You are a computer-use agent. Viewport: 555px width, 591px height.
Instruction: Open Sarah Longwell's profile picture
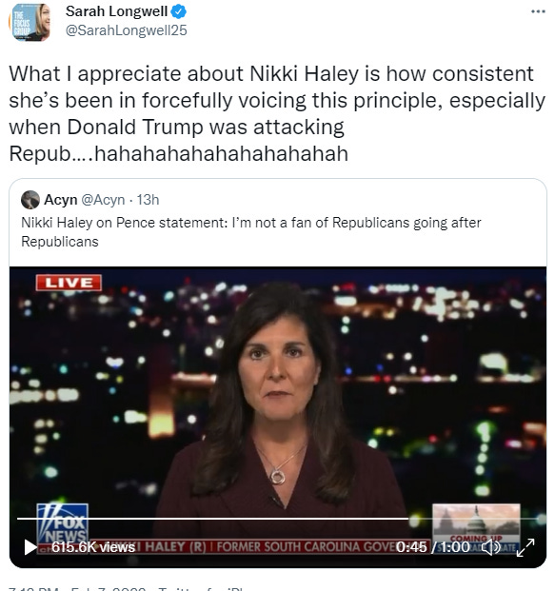click(30, 22)
